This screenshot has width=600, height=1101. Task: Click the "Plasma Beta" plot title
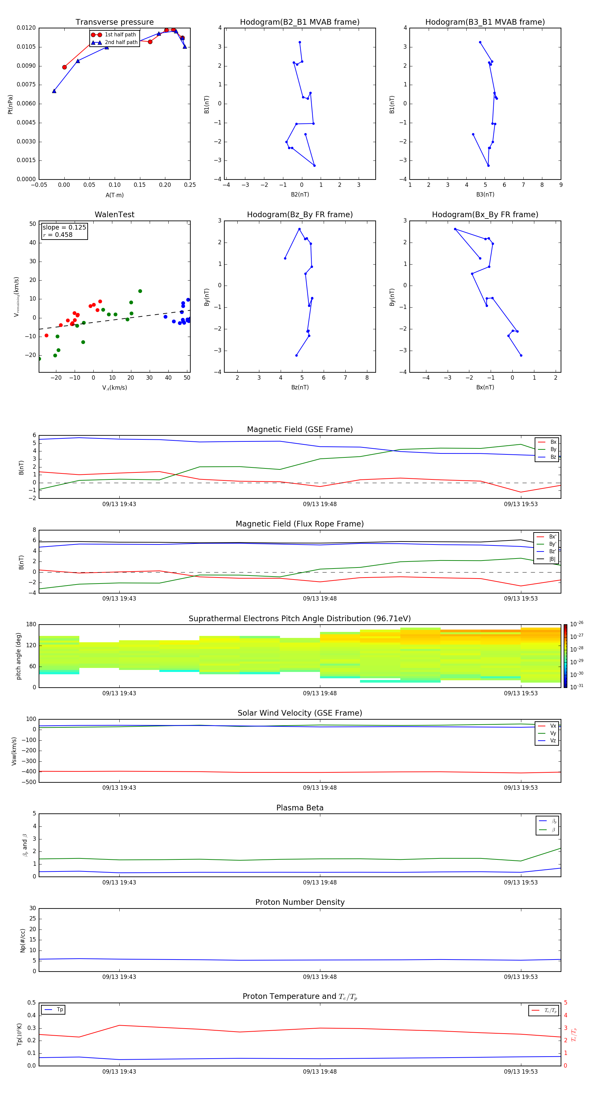300,808
